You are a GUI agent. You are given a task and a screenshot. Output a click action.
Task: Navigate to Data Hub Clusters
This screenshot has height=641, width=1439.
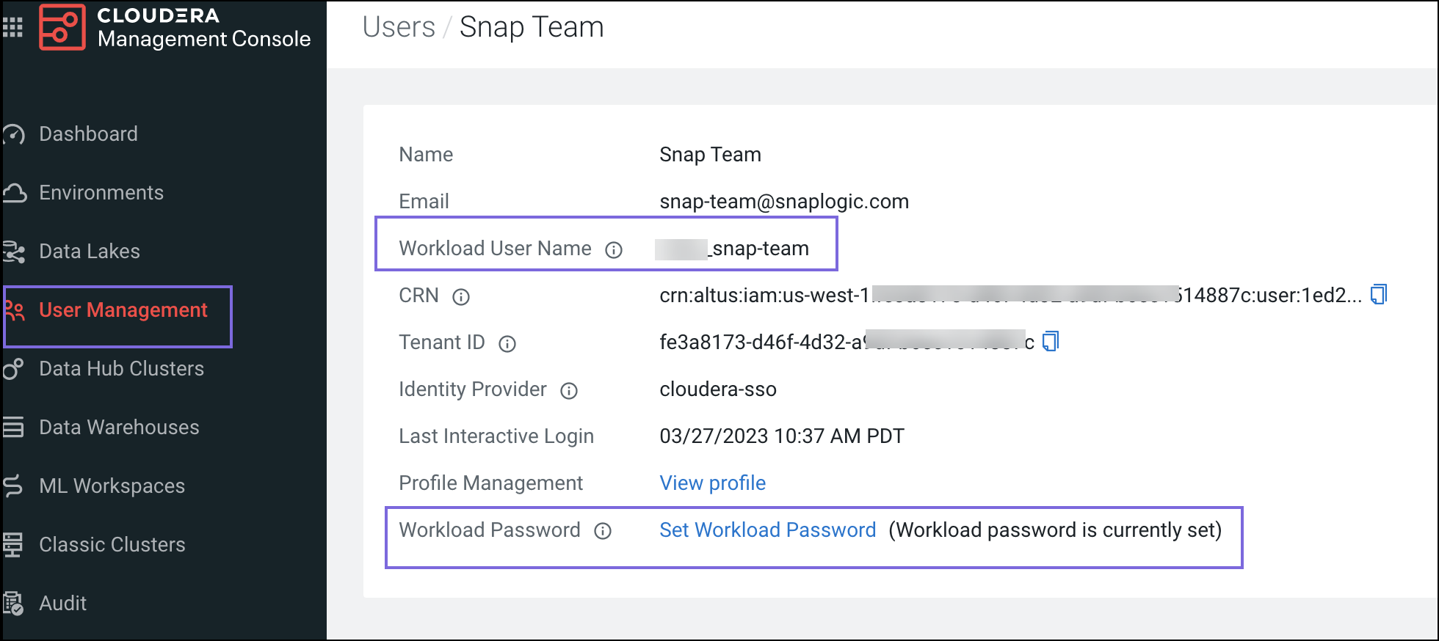click(x=121, y=369)
